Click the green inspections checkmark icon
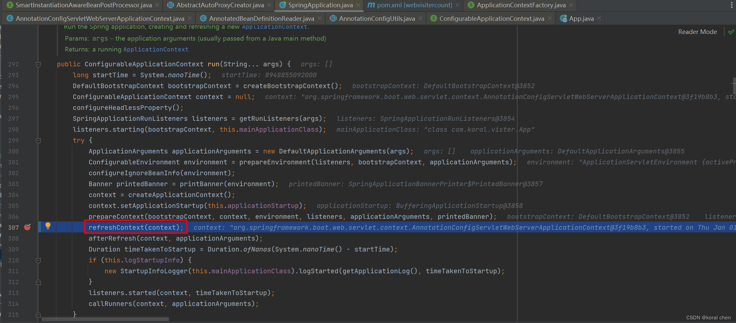This screenshot has width=736, height=323. coord(731,32)
